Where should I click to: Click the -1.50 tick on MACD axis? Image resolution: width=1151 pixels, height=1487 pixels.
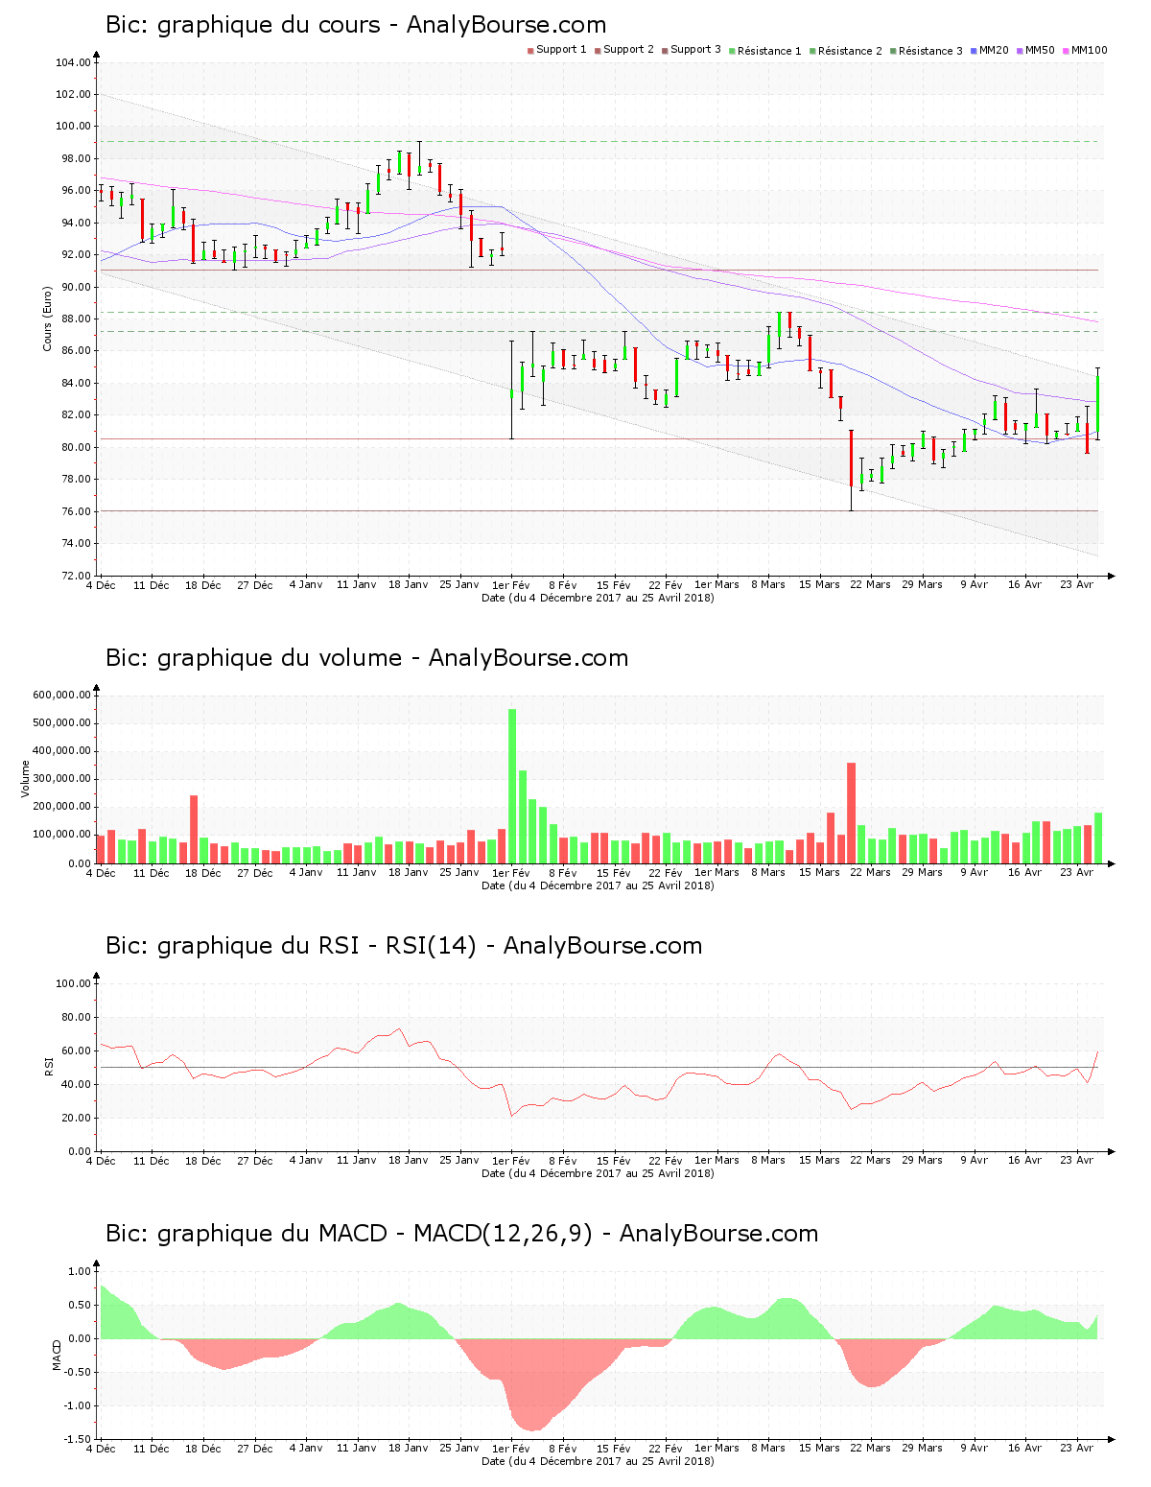click(79, 1439)
